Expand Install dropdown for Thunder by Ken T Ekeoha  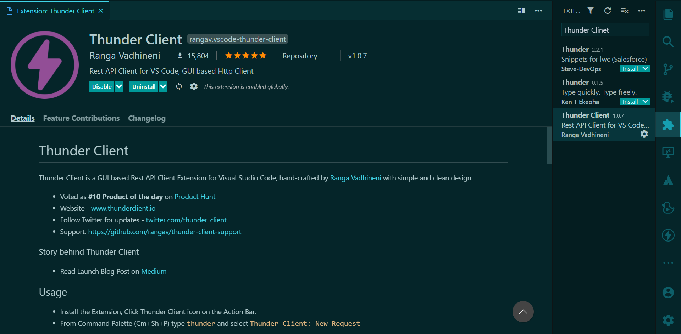click(x=646, y=101)
